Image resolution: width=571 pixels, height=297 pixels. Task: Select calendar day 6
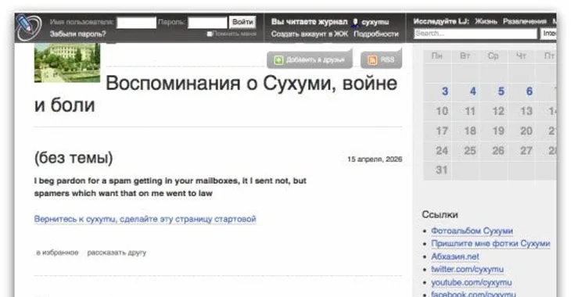pyautogui.click(x=529, y=91)
